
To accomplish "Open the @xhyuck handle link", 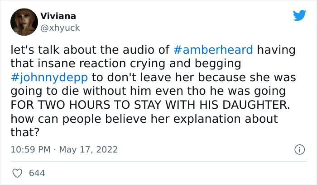I will [60, 28].
